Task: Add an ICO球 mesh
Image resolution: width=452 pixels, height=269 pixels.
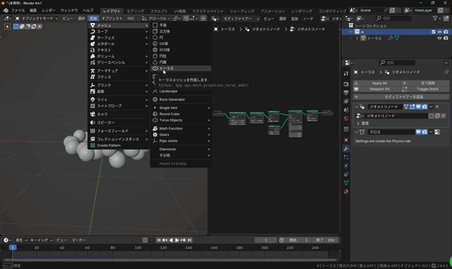Action: tap(181, 50)
